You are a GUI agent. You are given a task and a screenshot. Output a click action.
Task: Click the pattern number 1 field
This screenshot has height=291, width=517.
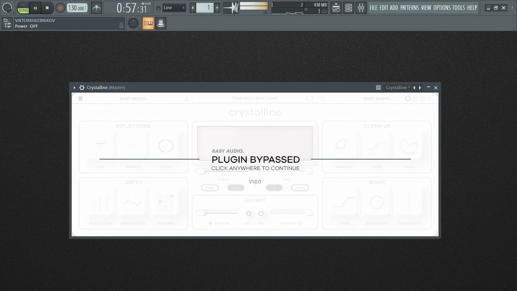click(205, 8)
